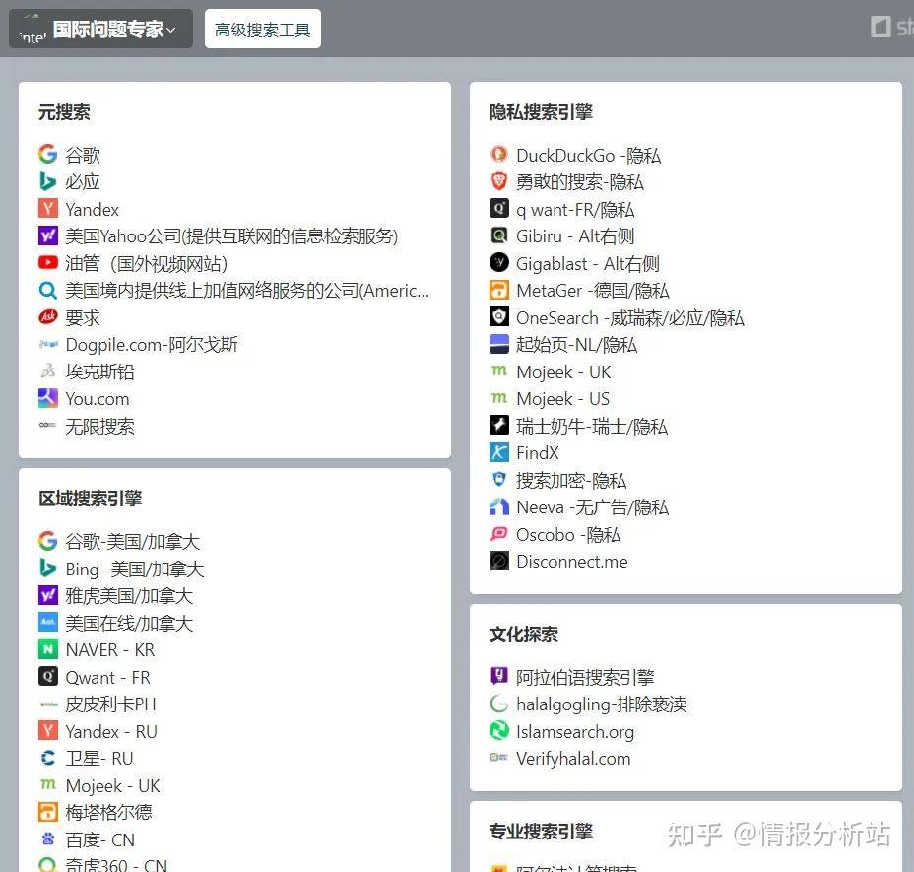Click the 专业搜索引擎 section heading
The height and width of the screenshot is (872, 914).
coord(541,832)
